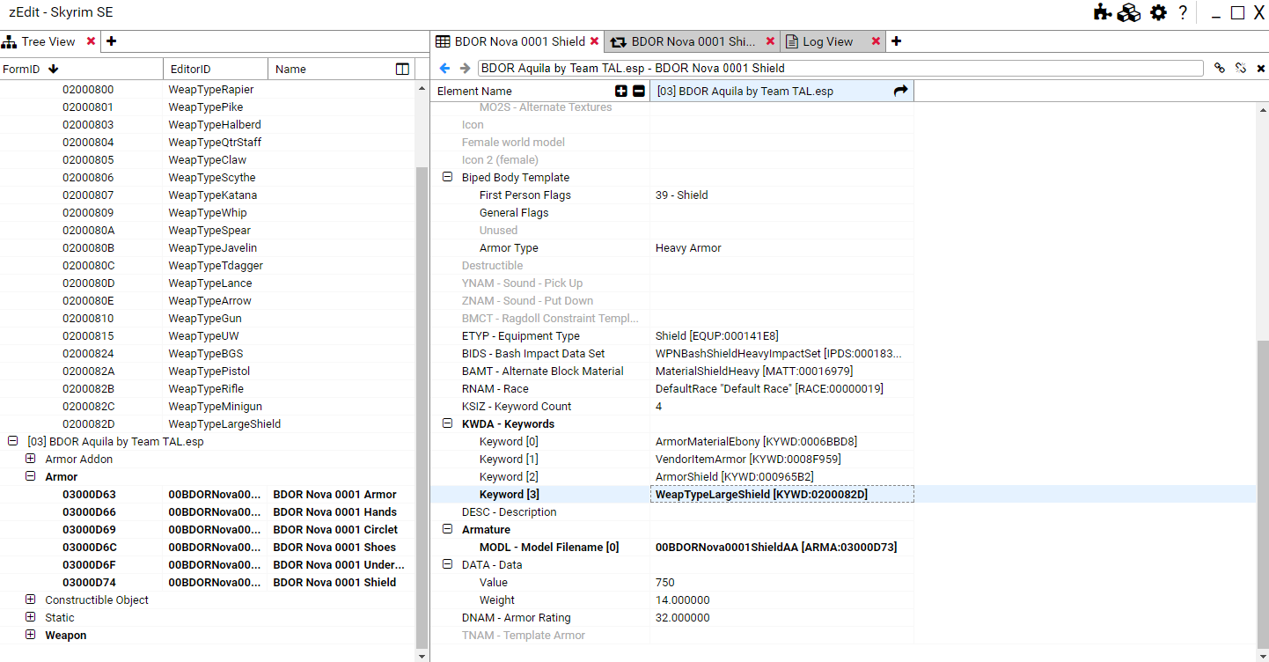
Task: Add a new tab beside Tree View
Action: point(112,41)
